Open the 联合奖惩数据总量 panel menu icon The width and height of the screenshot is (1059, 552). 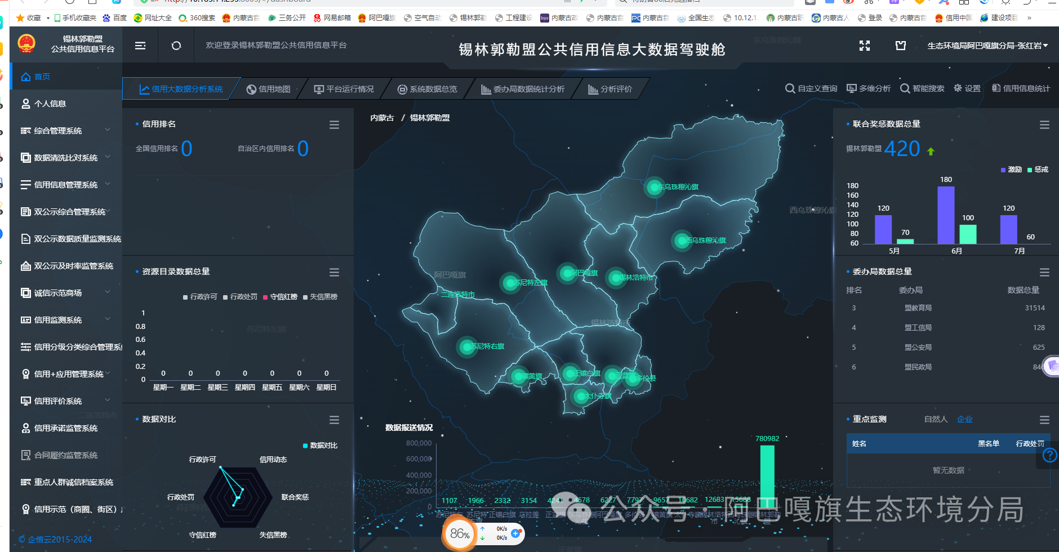(x=1044, y=124)
